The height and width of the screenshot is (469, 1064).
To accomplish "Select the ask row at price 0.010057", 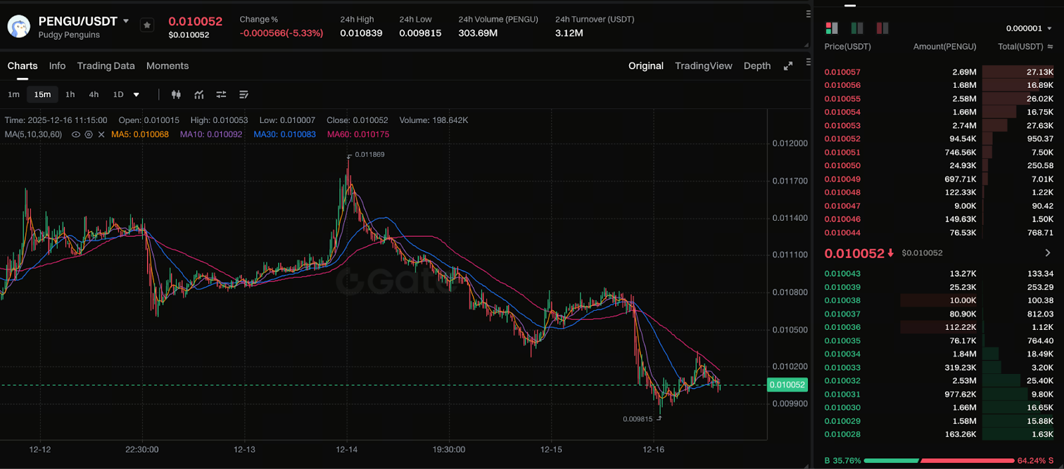I will pos(939,72).
